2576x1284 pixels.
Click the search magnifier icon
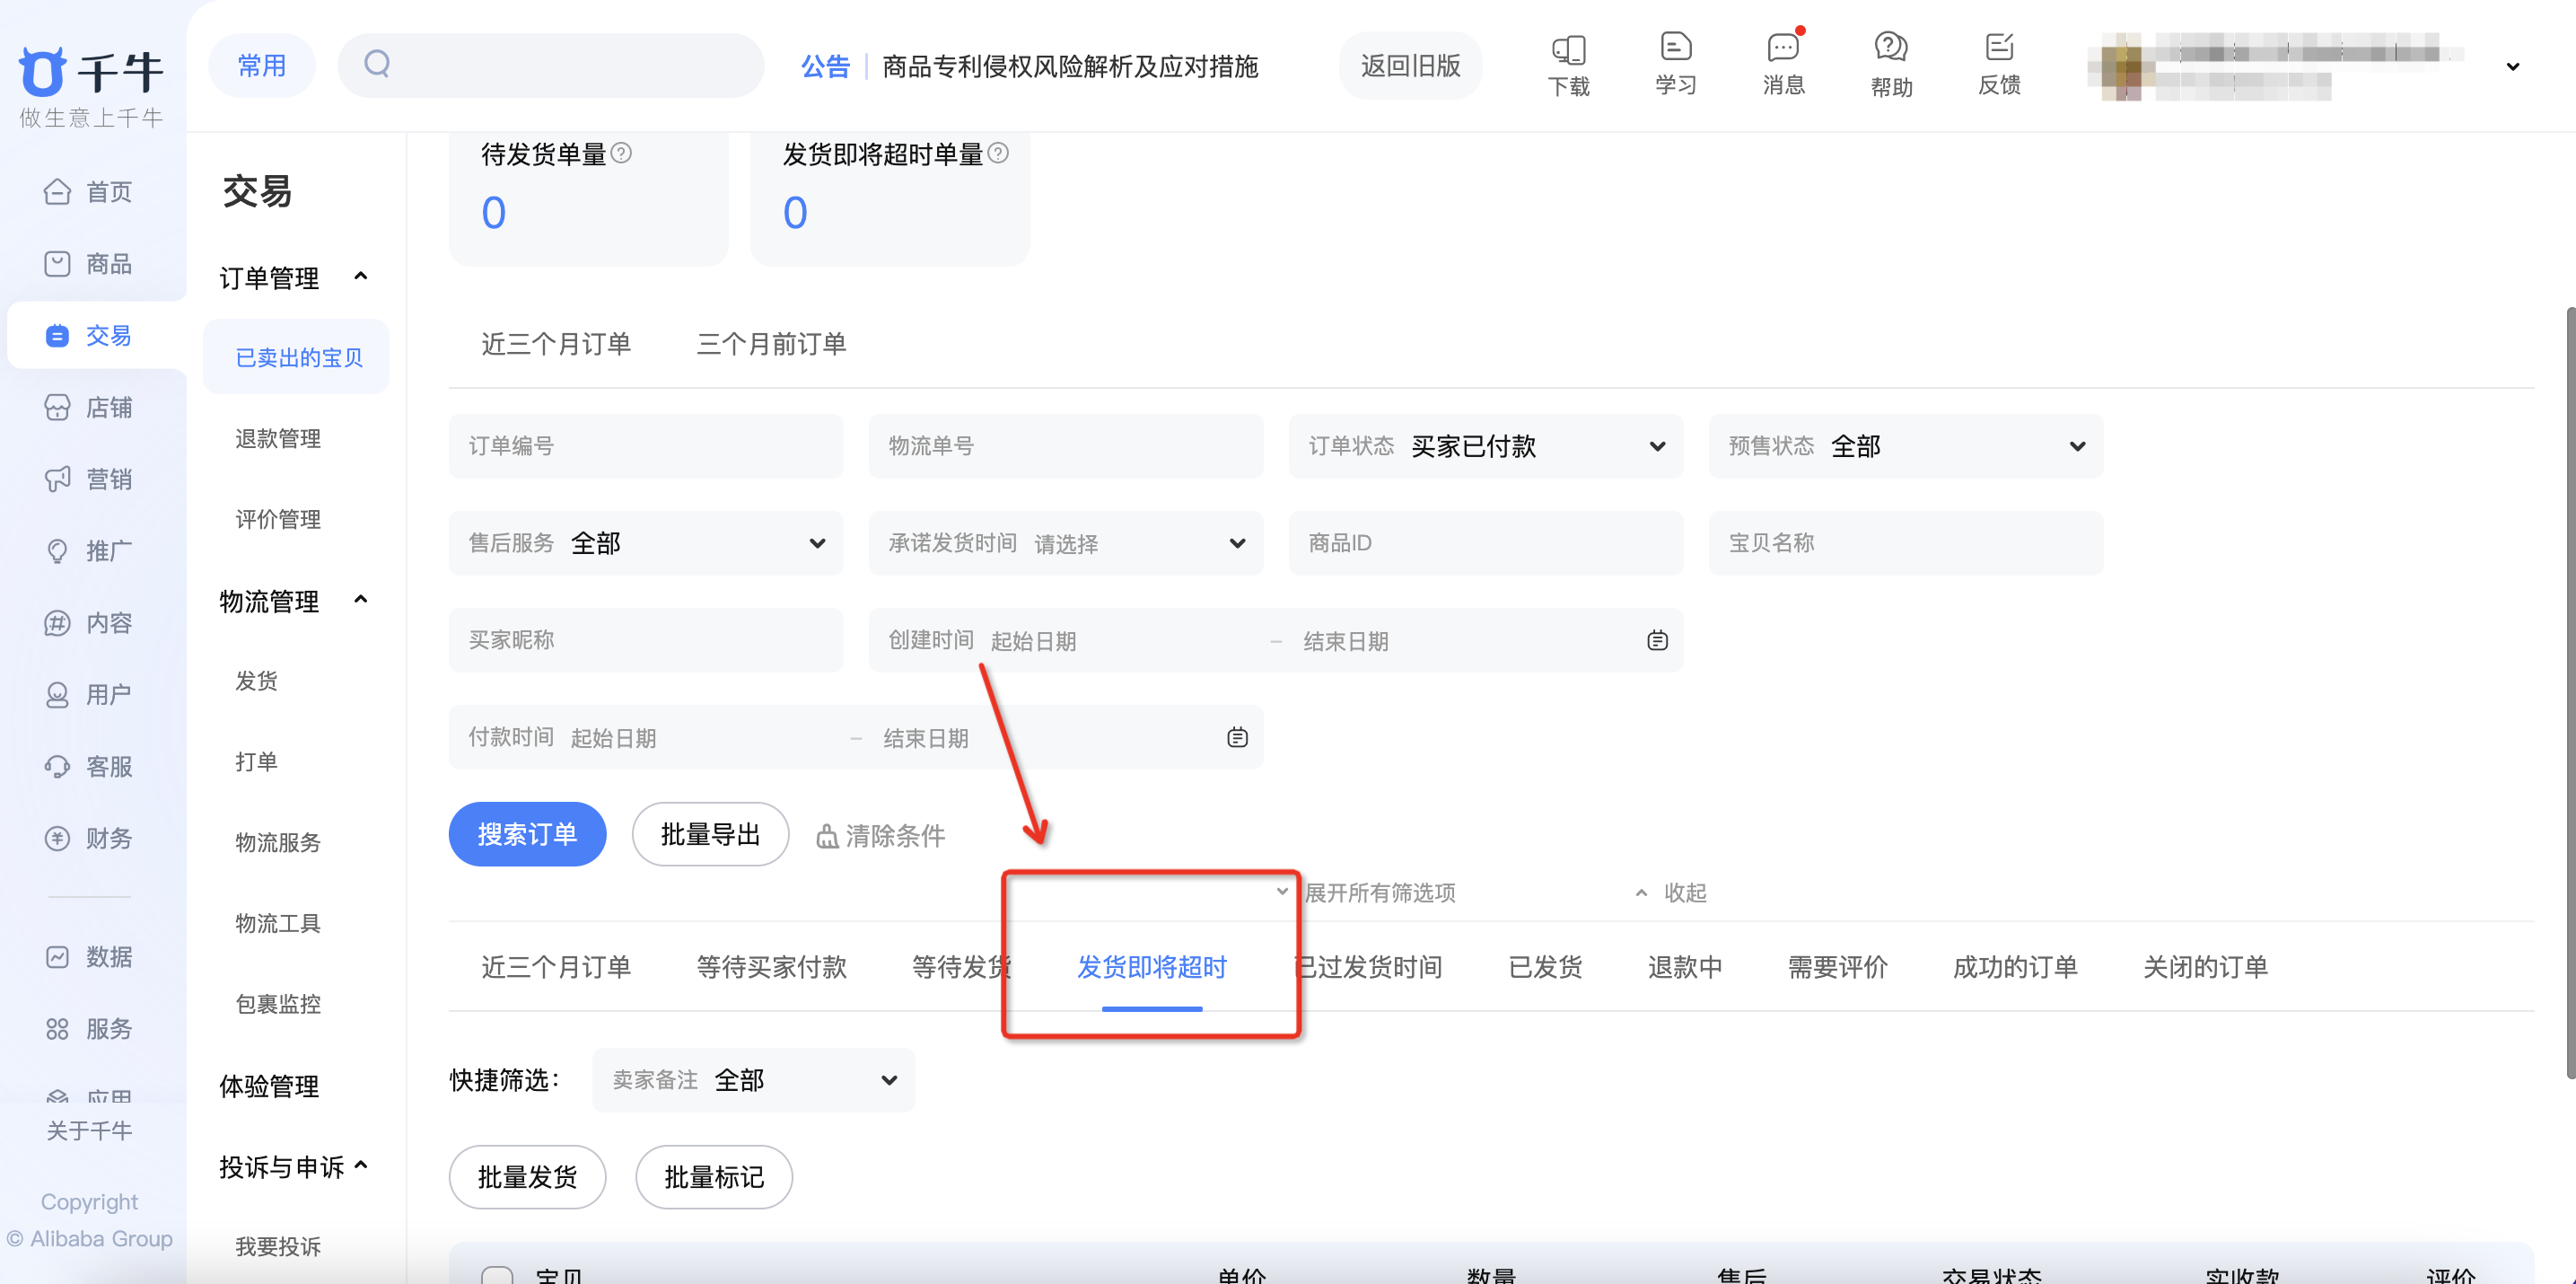[x=377, y=65]
